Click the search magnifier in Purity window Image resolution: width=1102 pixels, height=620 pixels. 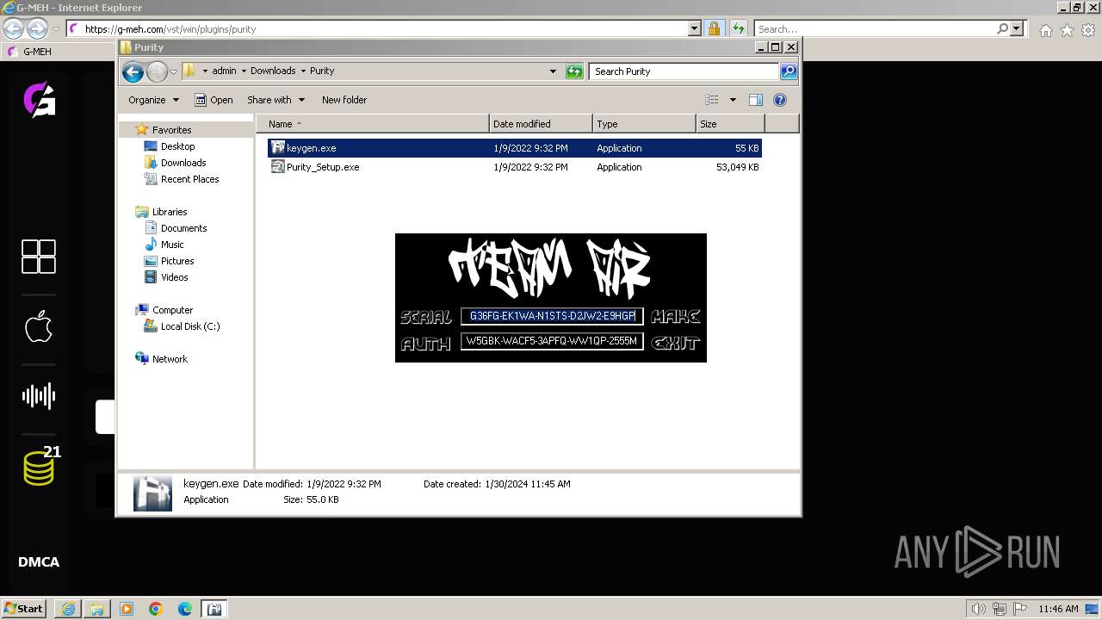(788, 71)
